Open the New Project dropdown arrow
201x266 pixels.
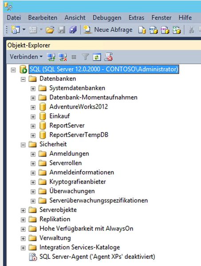(24, 30)
